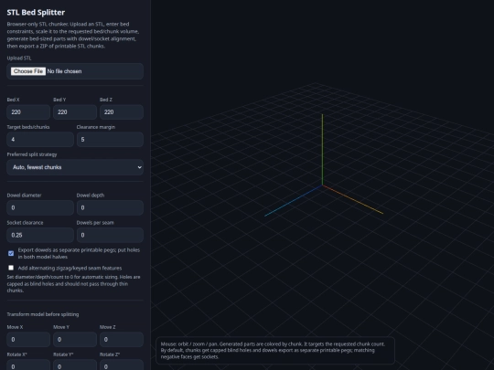
Task: Click the Move X input
Action: pyautogui.click(x=28, y=340)
